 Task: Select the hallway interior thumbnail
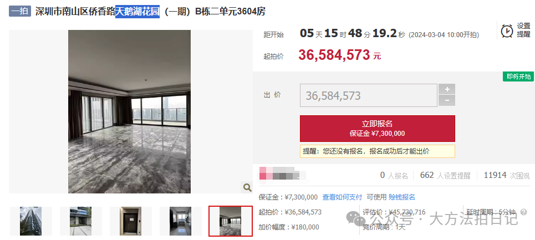(x=181, y=221)
